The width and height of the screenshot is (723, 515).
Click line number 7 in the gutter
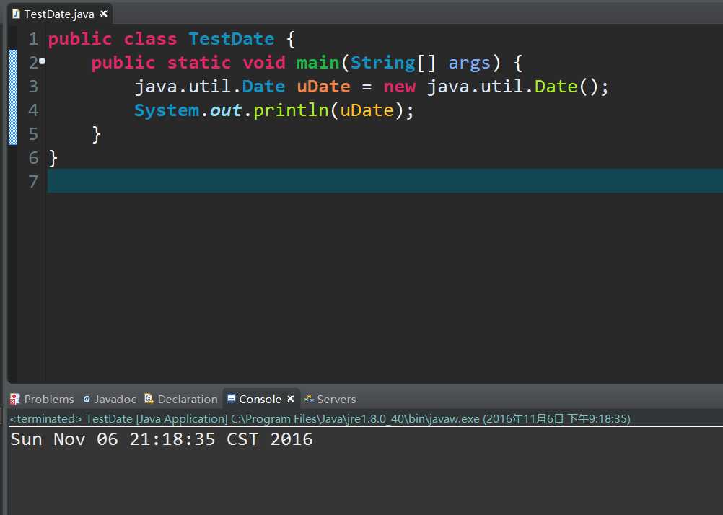pos(33,182)
